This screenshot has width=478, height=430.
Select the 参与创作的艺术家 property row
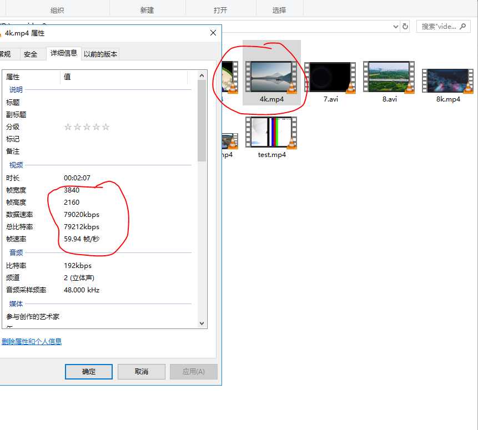(98, 317)
